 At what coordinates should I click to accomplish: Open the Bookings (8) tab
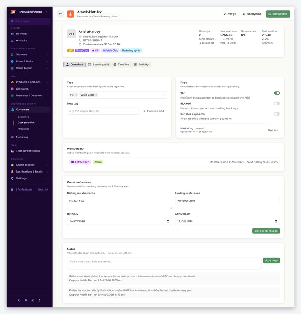[98, 65]
